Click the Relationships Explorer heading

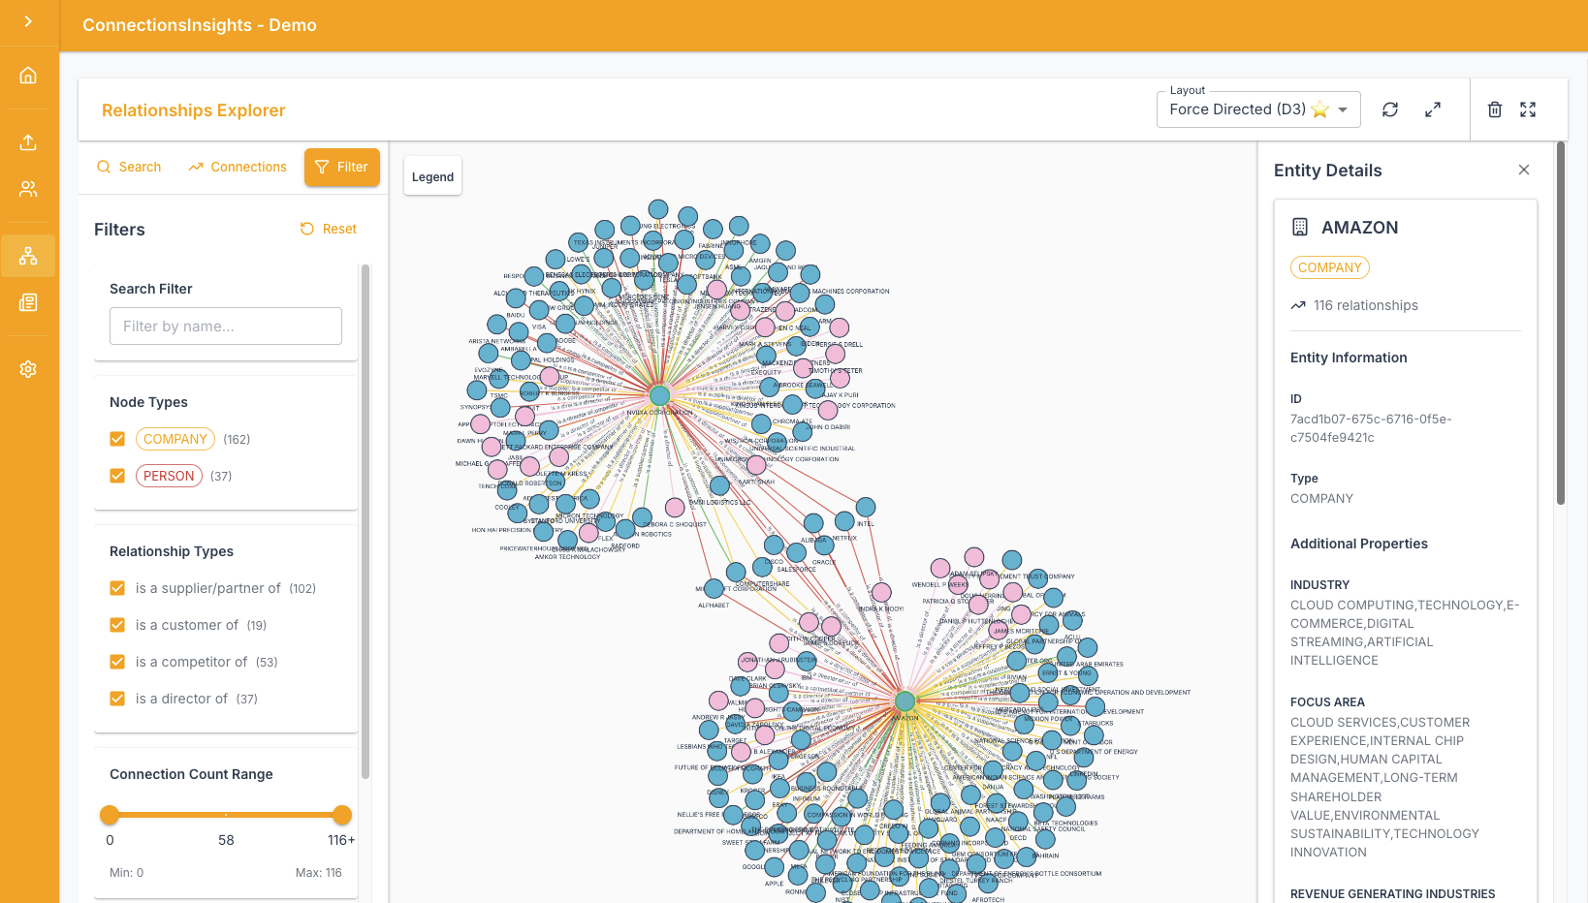[x=194, y=110]
